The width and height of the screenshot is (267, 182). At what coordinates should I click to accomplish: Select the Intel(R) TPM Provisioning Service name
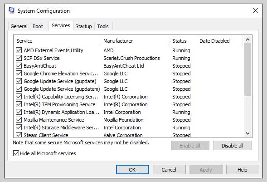(59, 104)
